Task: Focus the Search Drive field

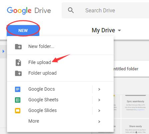Action: pos(105,10)
